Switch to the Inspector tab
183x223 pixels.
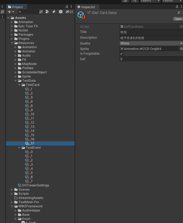tap(87, 7)
